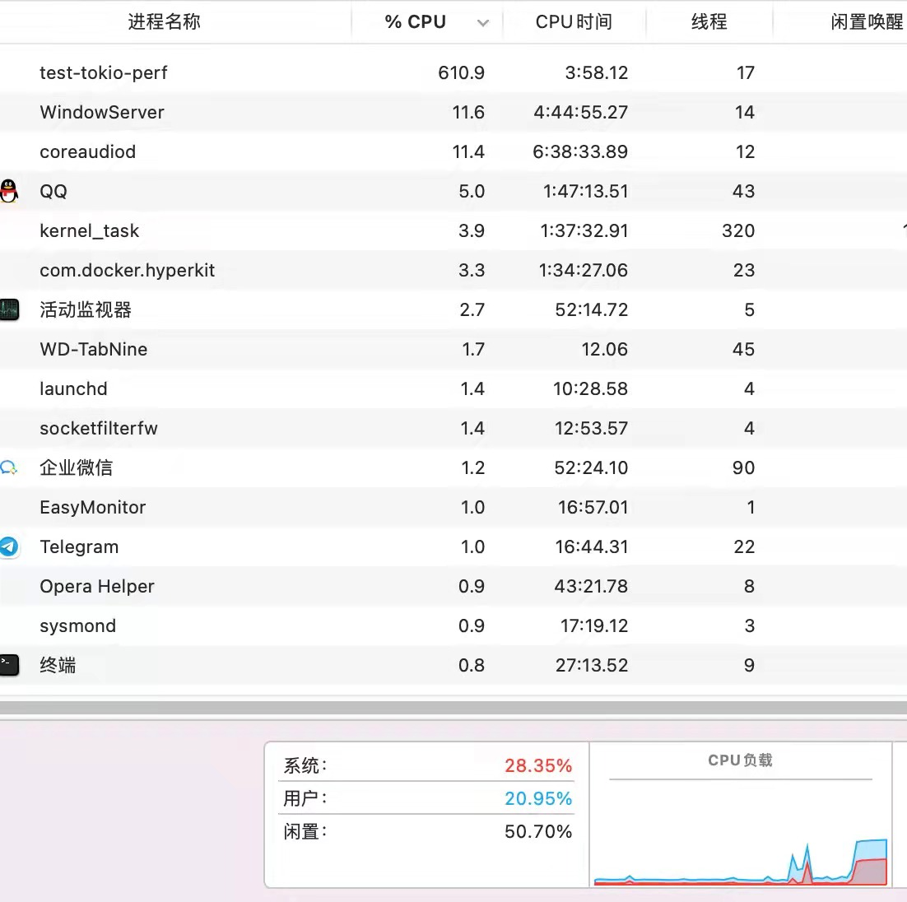Sort by % CPU column header

pyautogui.click(x=416, y=22)
